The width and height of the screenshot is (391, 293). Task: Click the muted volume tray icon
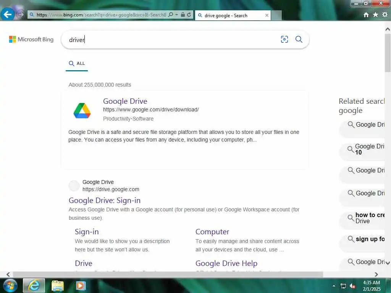coord(352,286)
